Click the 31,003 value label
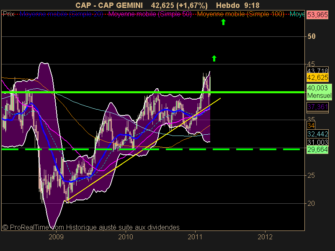 coord(317,142)
